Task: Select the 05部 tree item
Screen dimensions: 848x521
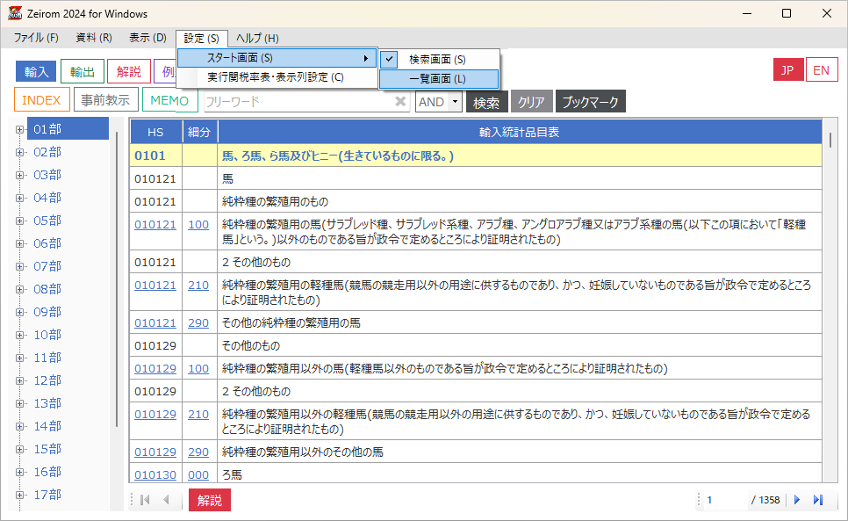Action: click(x=47, y=221)
